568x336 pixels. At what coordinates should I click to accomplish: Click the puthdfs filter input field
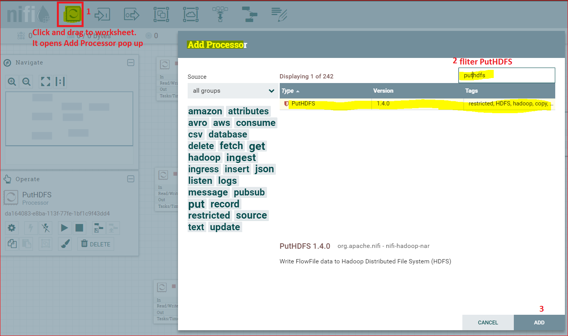507,75
